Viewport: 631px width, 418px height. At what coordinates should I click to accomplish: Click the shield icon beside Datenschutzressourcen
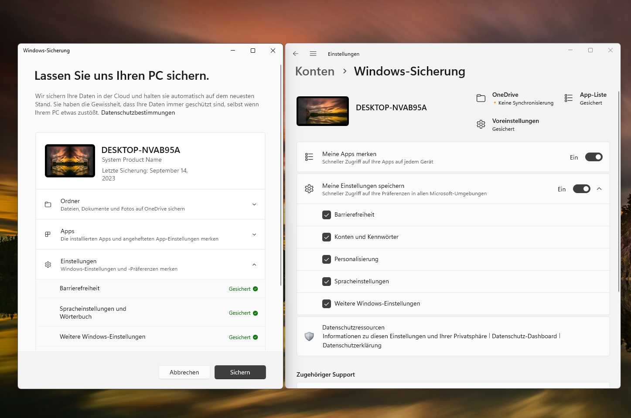click(309, 336)
